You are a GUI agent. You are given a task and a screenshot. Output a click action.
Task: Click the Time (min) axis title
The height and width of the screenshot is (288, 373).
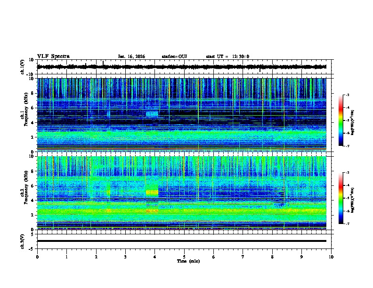pyautogui.click(x=188, y=261)
